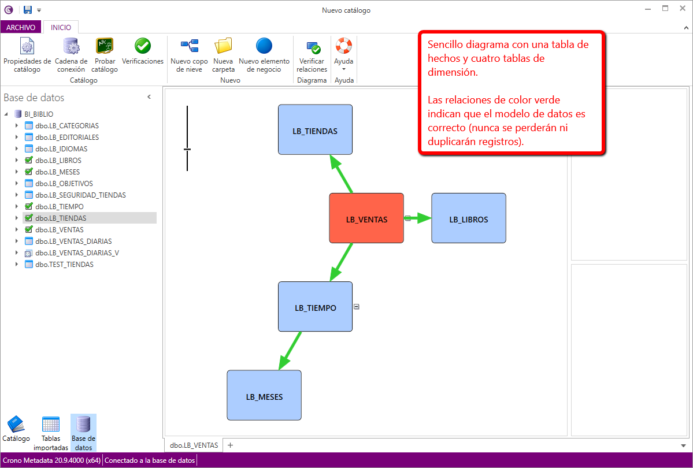Viewport: 693px width, 468px height.
Task: Toggle checkbox icon for dbo.LB_LIBROS
Action: pos(29,161)
